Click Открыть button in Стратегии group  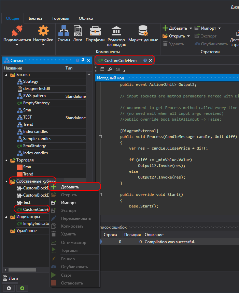point(174,36)
